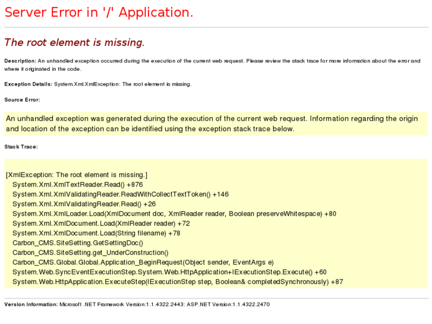Screen dimensions: 432x324
Task: Click 'Carbon_CMS.Global.Global.Application_BeginRequest' stack line
Action: 143,262
